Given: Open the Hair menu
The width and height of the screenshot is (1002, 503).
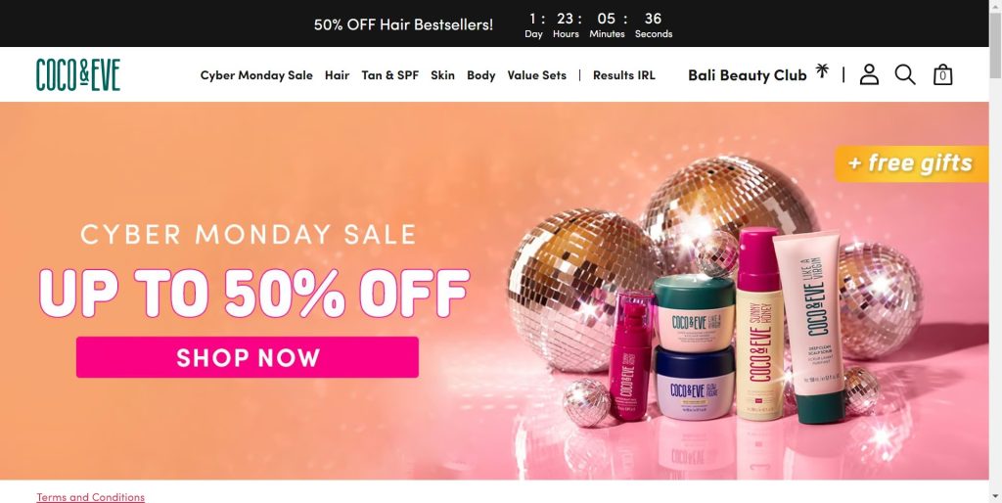Looking at the screenshot, I should click(337, 75).
